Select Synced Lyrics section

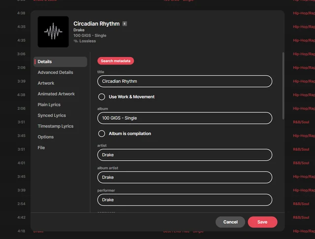pos(52,115)
